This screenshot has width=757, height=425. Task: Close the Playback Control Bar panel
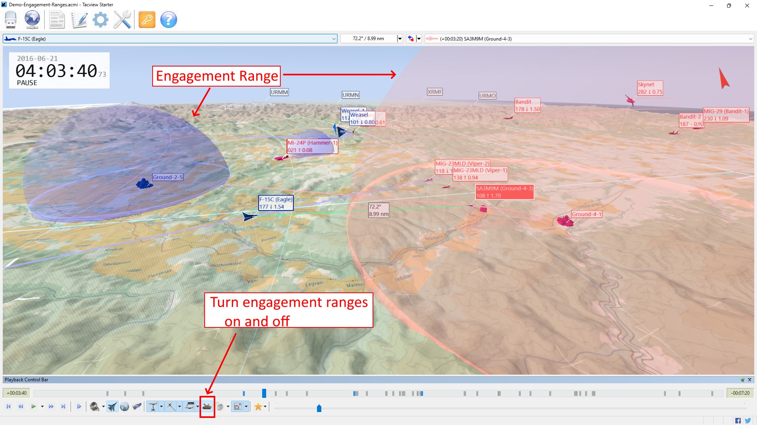[750, 380]
